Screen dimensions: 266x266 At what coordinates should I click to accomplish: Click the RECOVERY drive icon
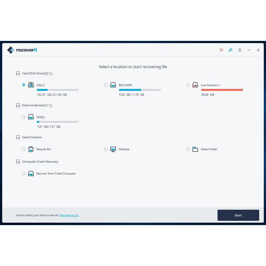[x=113, y=85]
